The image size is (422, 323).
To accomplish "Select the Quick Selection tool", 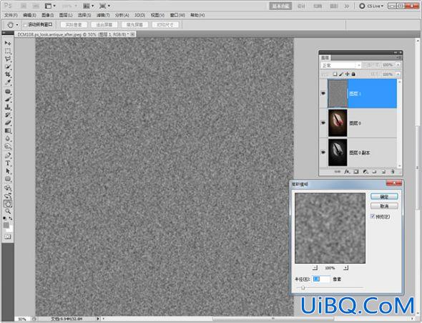I will (8, 67).
